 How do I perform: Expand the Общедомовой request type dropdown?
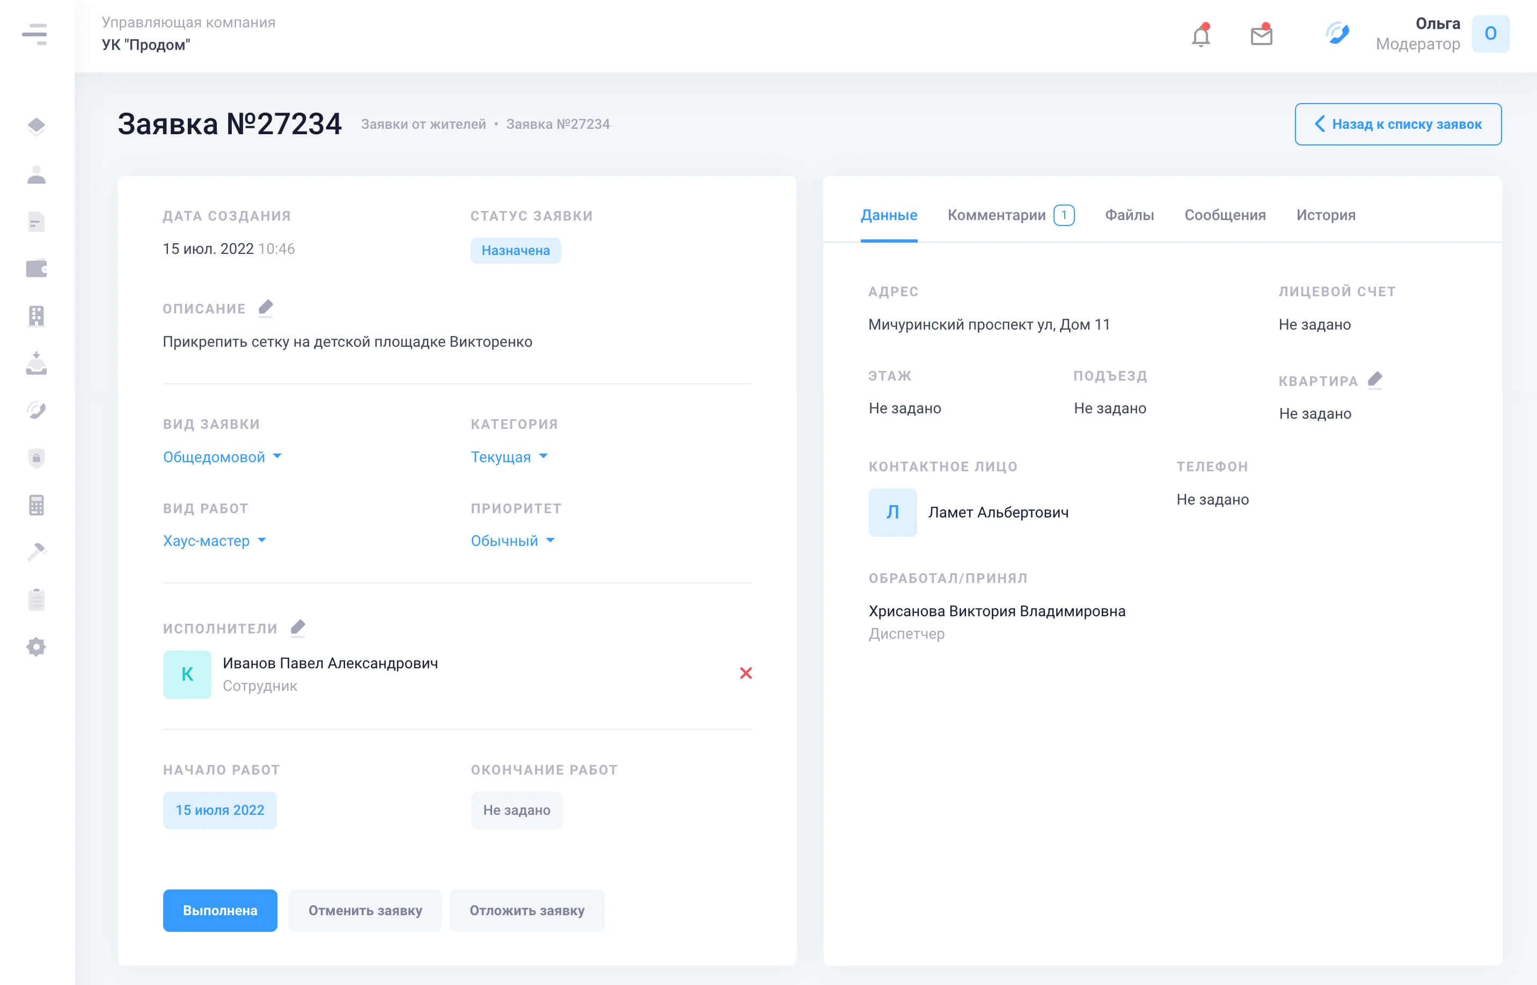222,457
